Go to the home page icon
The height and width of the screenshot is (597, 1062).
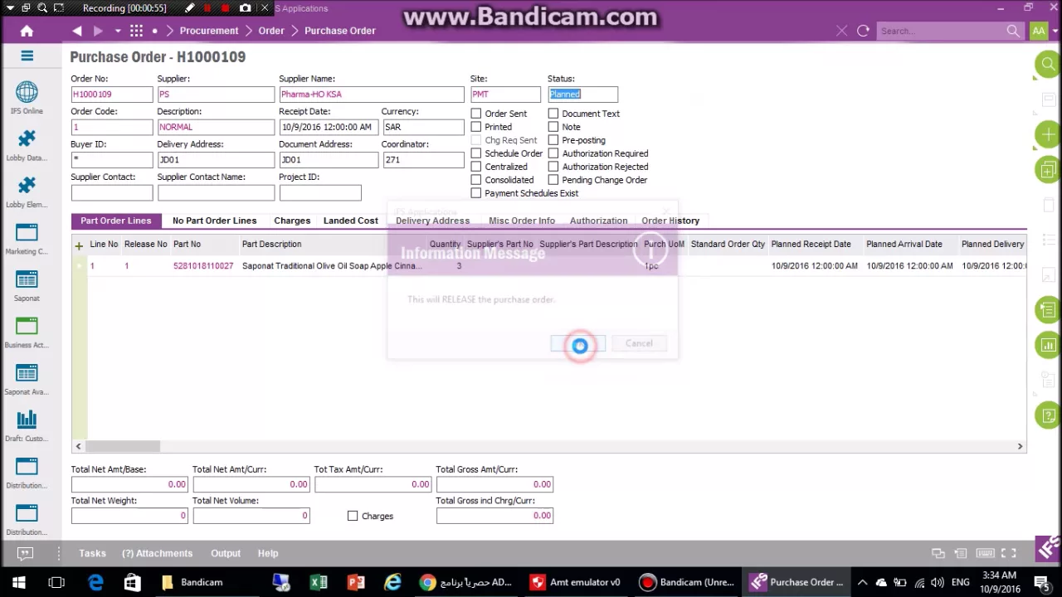tap(27, 31)
